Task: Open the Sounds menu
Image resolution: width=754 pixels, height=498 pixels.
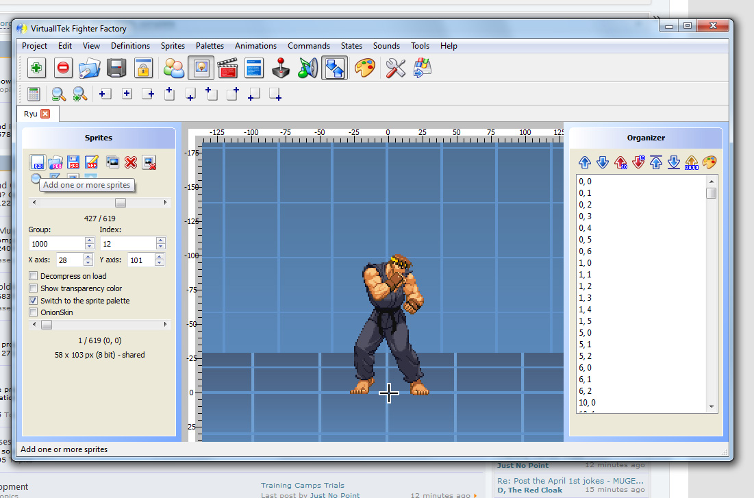Action: 387,46
